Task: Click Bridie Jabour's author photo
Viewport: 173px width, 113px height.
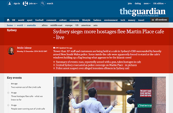Action: click(11, 51)
